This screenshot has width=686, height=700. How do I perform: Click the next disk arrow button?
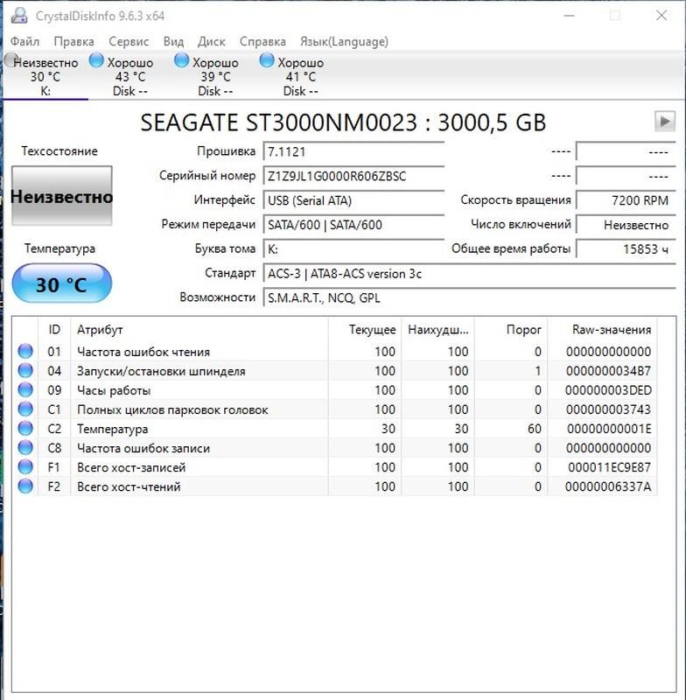click(x=665, y=121)
